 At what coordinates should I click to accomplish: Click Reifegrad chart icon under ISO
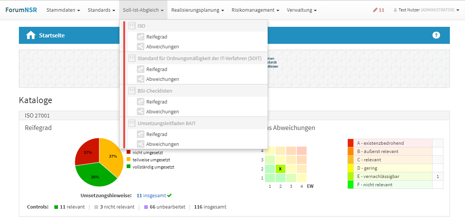pyautogui.click(x=141, y=37)
